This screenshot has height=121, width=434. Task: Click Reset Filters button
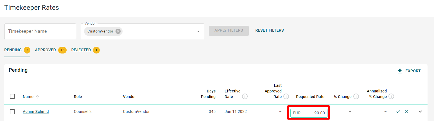point(270,30)
